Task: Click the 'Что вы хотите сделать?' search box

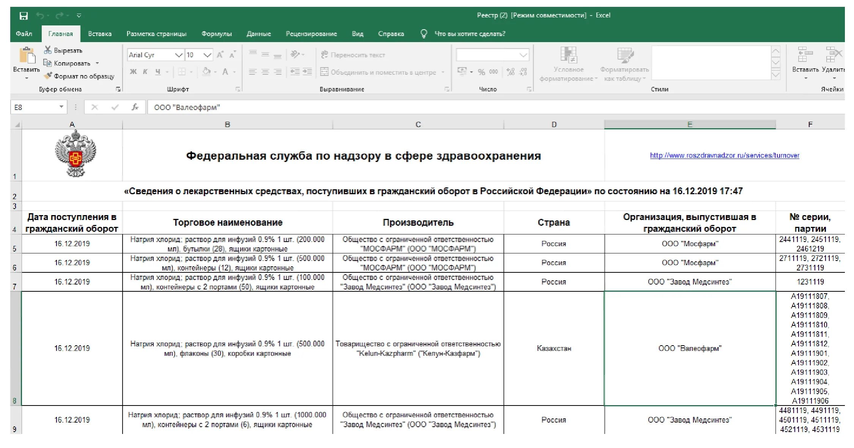Action: click(x=470, y=34)
